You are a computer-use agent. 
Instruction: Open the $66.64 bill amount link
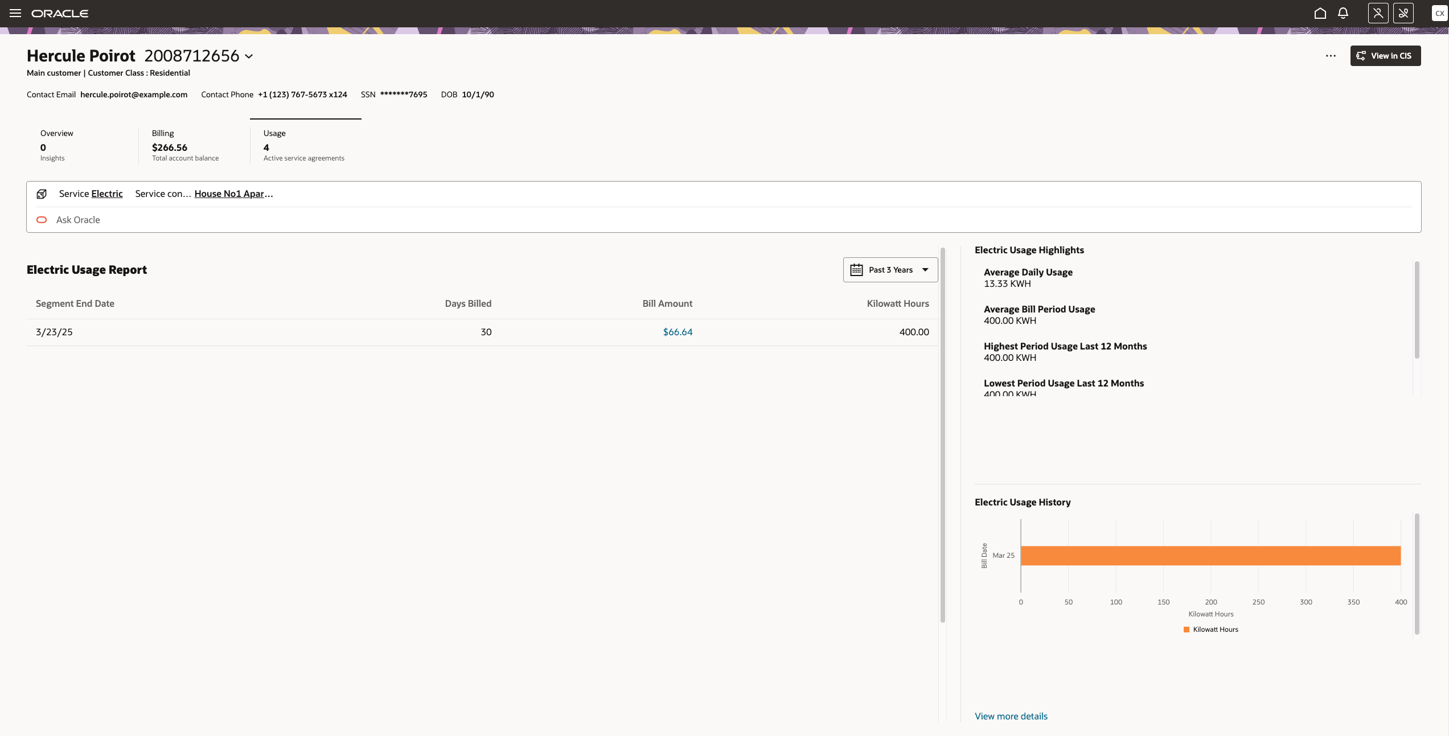coord(677,331)
